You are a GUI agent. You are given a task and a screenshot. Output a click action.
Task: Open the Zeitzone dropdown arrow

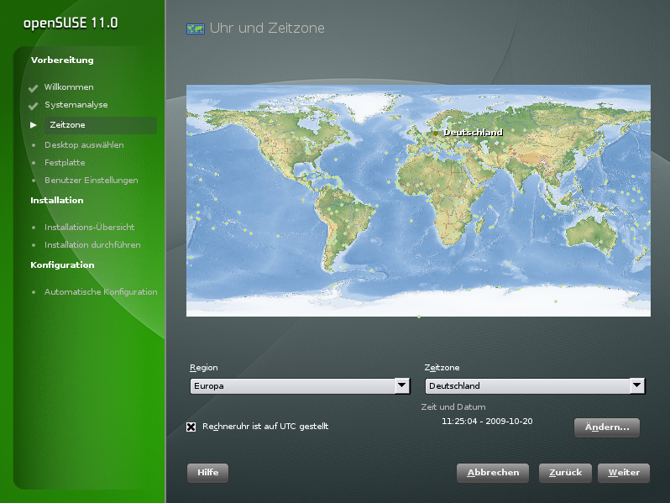[636, 385]
